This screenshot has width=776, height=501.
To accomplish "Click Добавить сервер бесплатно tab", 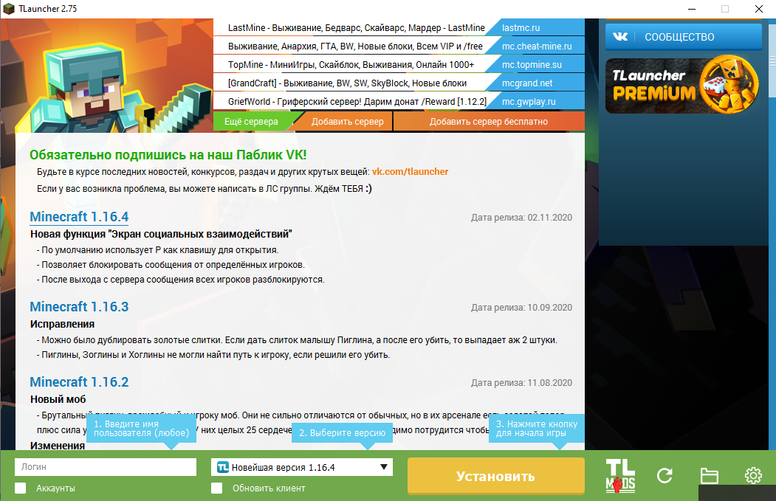I will (488, 121).
